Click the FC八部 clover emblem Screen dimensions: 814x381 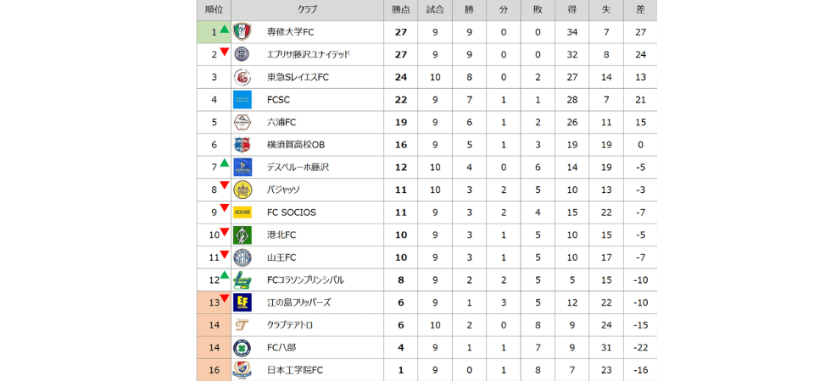[243, 348]
